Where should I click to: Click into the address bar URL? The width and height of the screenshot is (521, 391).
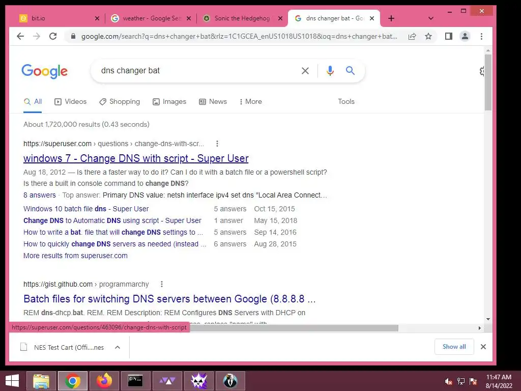(x=239, y=36)
